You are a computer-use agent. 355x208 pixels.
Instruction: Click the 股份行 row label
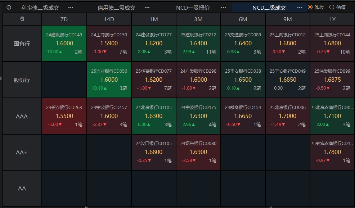click(22, 80)
